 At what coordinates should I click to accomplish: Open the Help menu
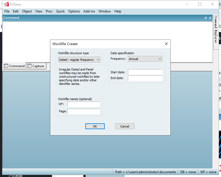click(x=118, y=11)
